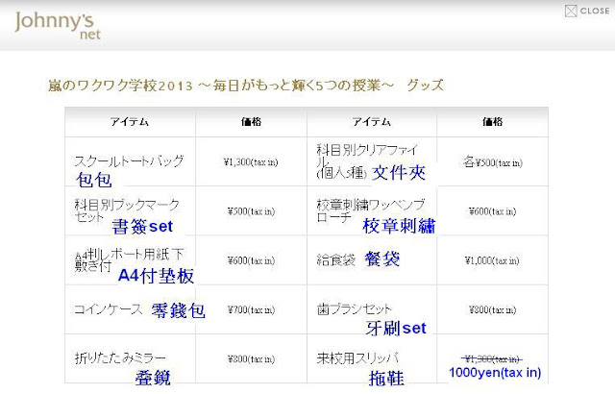The image size is (615, 394).
Task: Open the Johnny's net logo
Action: pyautogui.click(x=58, y=26)
